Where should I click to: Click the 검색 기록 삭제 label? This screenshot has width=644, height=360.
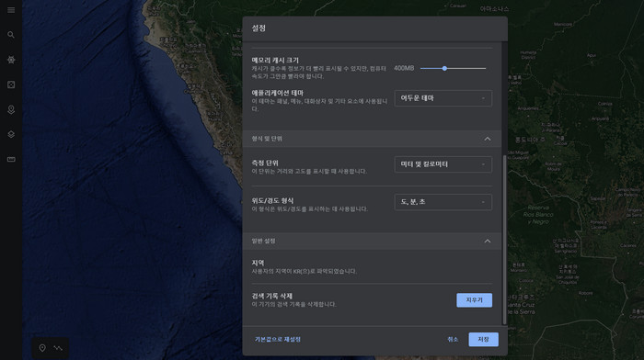pyautogui.click(x=272, y=296)
